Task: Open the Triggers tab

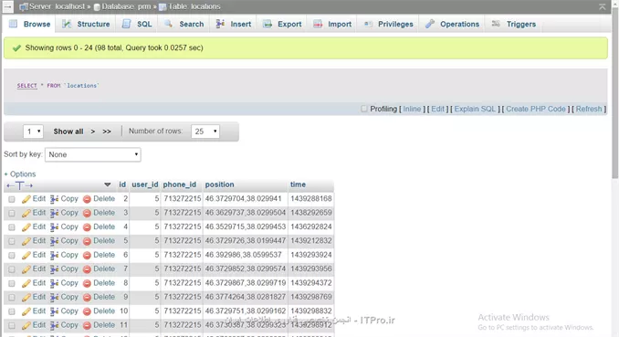Action: point(514,24)
